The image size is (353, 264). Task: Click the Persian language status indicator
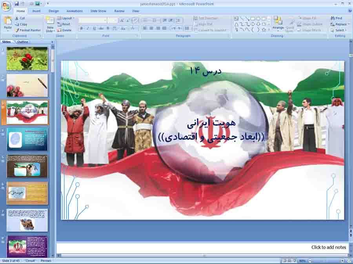[x=46, y=261]
